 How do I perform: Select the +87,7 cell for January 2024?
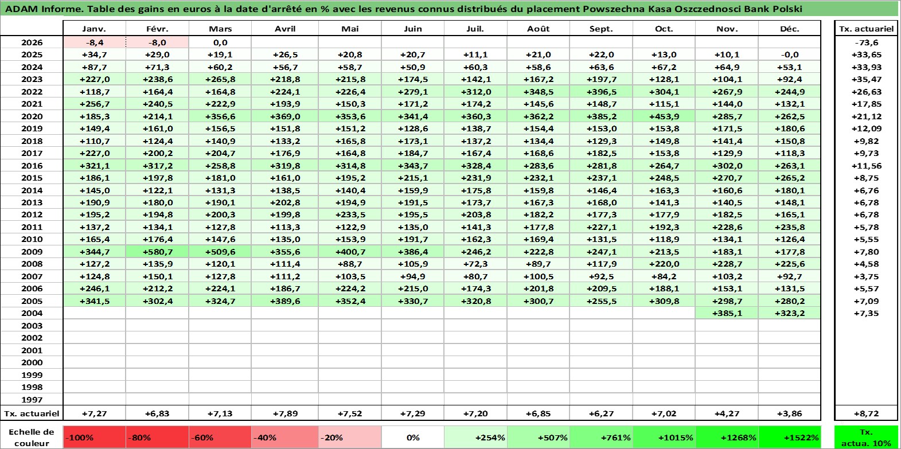94,67
